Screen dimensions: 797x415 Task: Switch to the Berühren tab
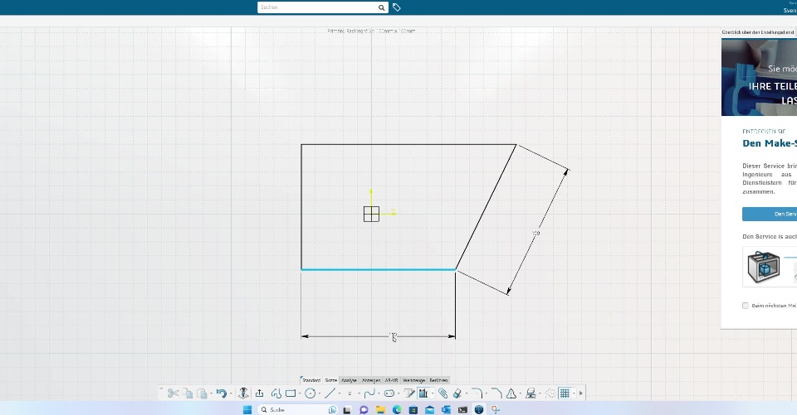coord(438,380)
